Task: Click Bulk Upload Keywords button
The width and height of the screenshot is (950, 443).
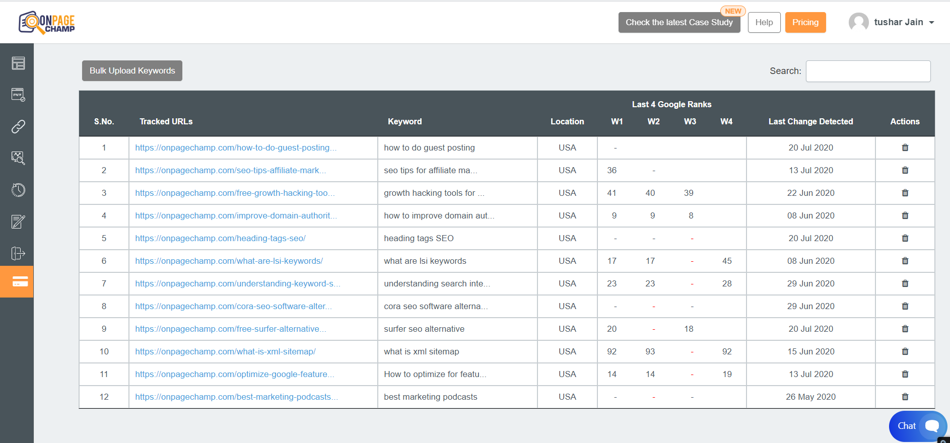Action: (x=132, y=70)
